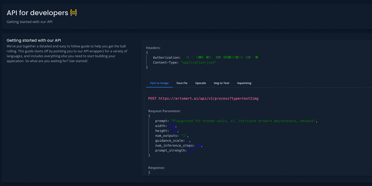This screenshot has height=186, width=372.
Task: Click the prompt_strength parameter line
Action: click(175, 151)
